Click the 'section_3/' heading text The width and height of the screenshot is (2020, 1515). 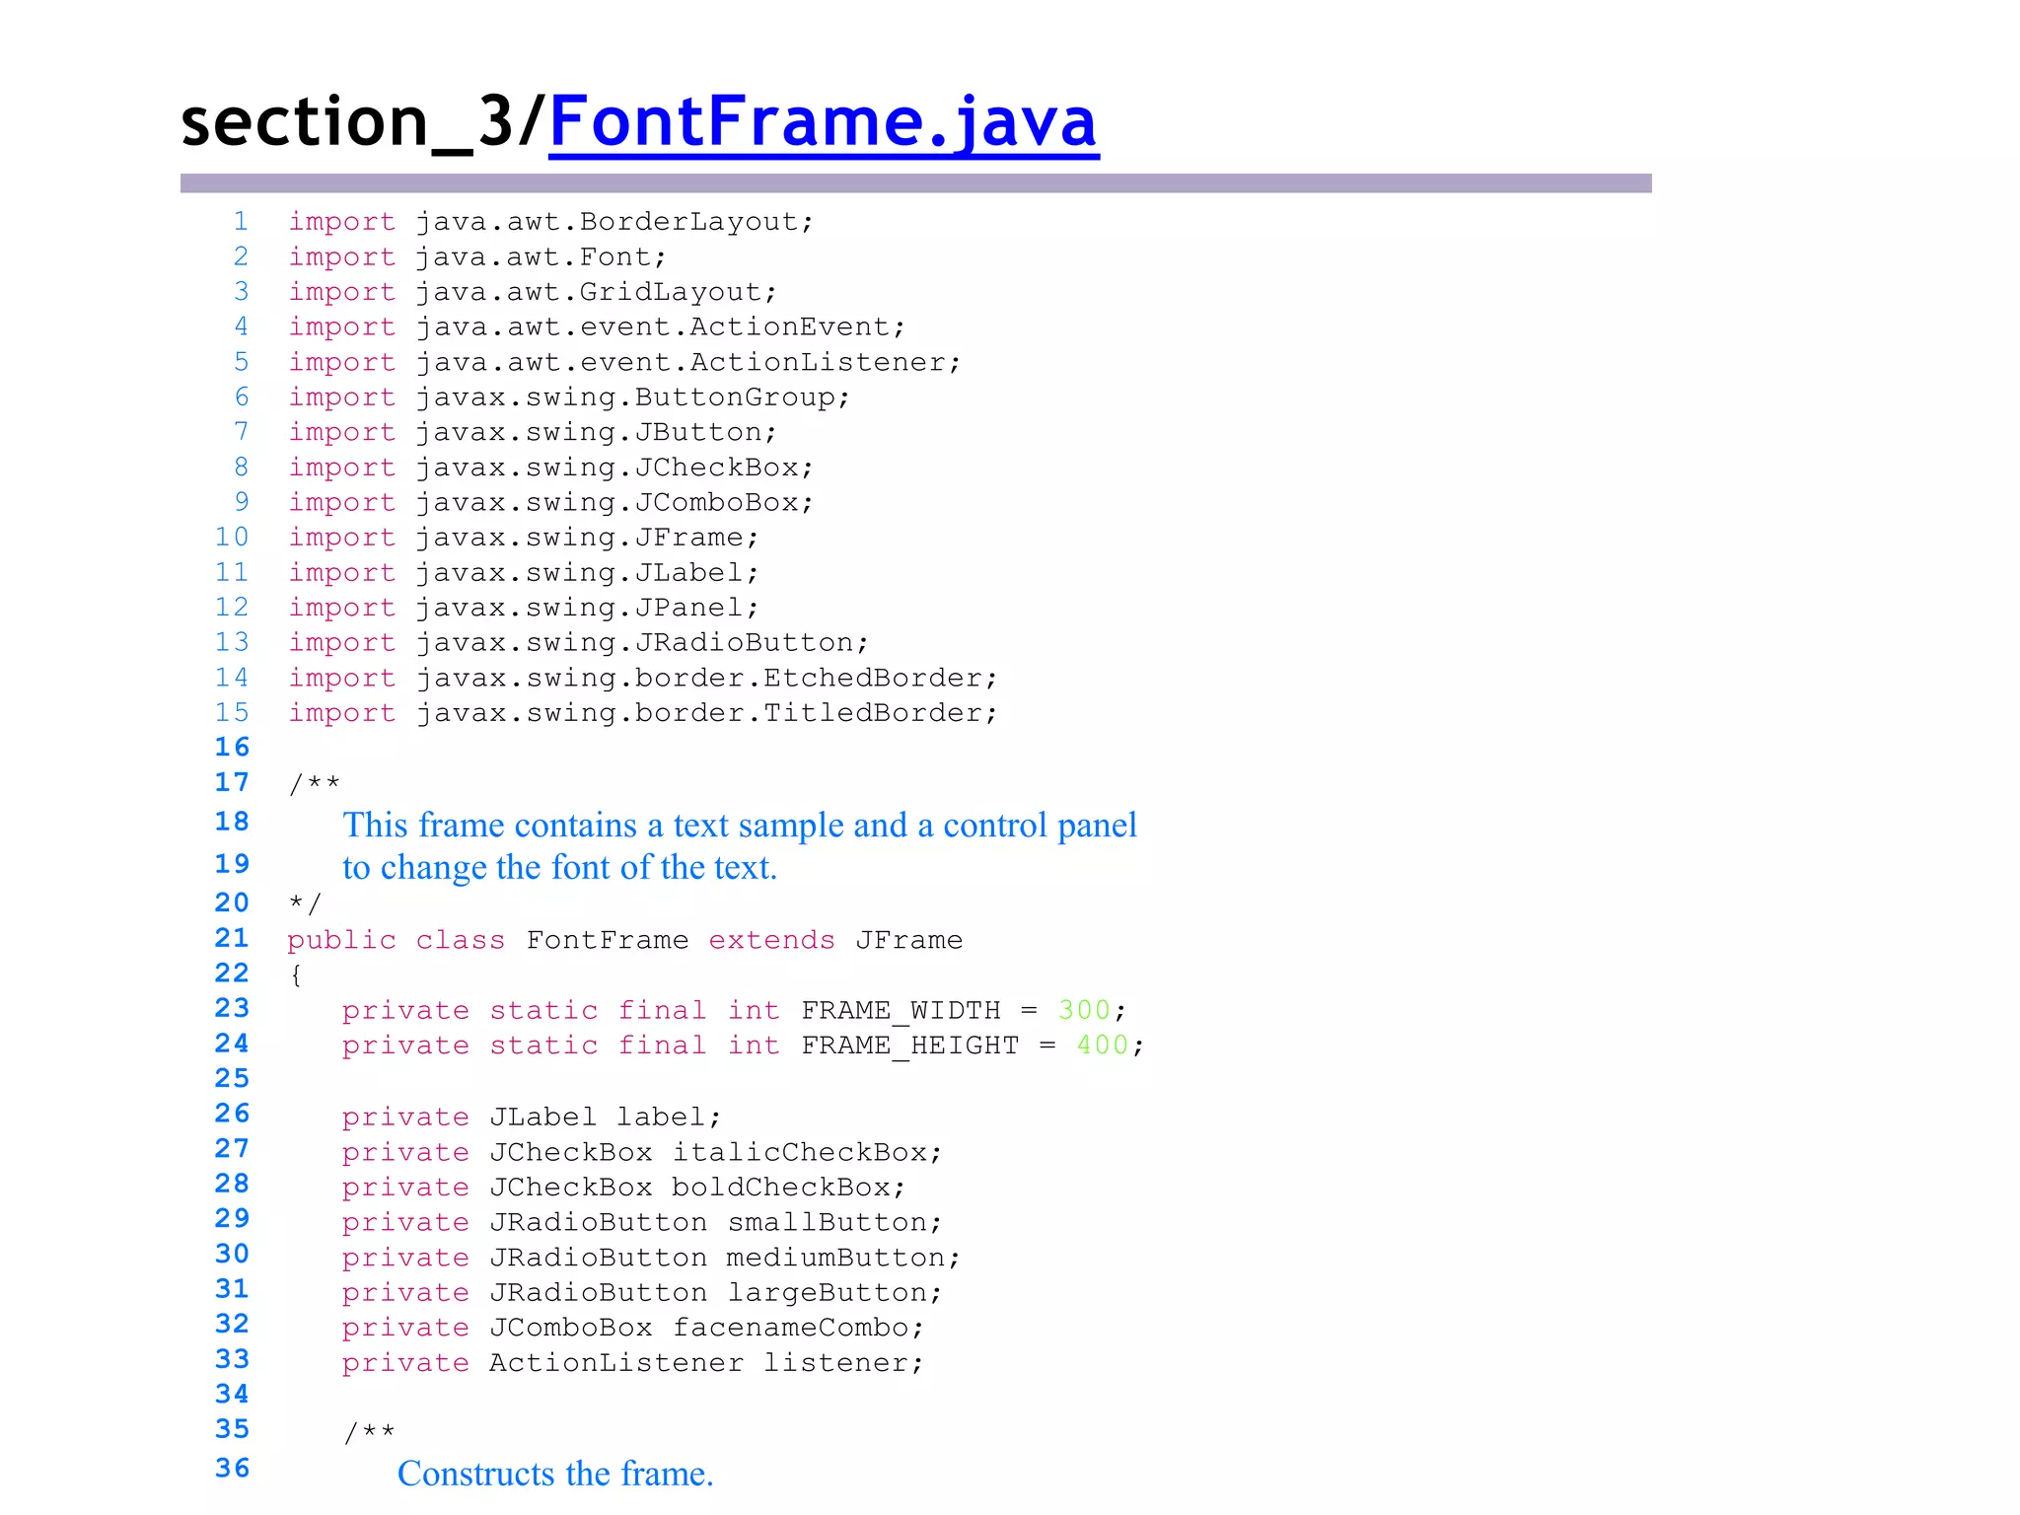364,123
